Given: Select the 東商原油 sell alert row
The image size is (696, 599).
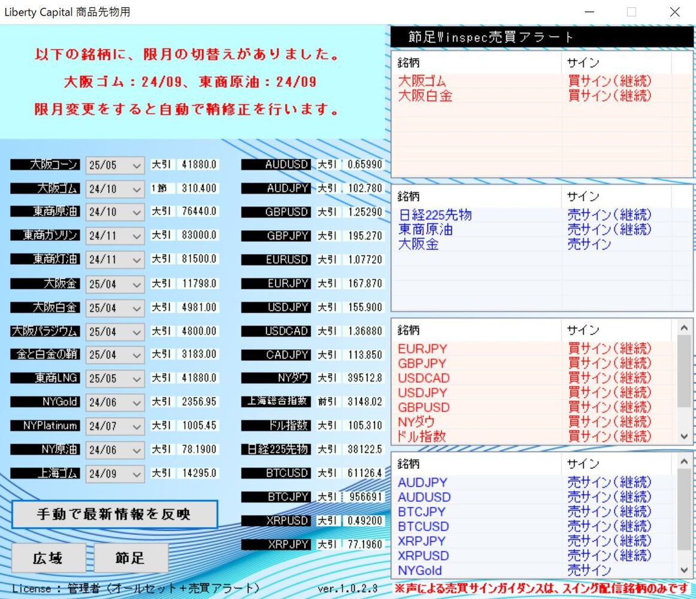Looking at the screenshot, I should (x=541, y=229).
